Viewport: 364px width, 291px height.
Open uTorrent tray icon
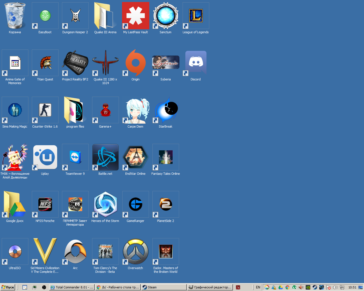[294, 287]
